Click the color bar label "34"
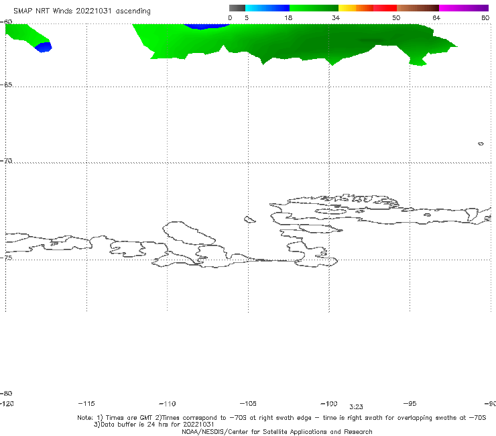 [336, 17]
